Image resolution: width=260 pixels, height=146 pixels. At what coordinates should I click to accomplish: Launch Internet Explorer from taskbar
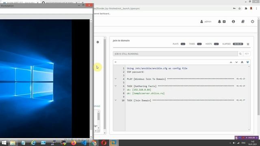[33, 143]
